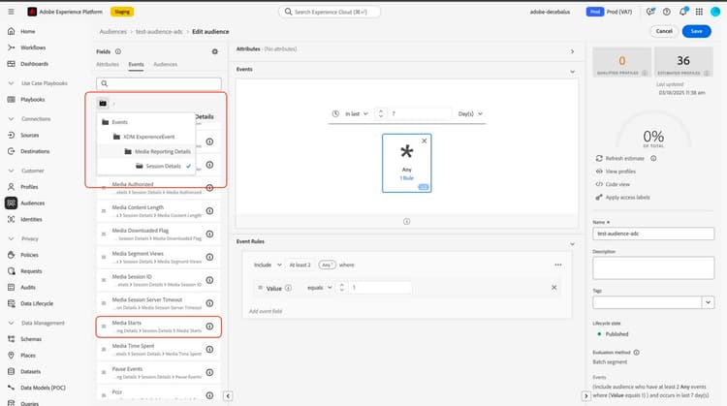Viewport: 727px width, 406px height.
Task: Click the Evaluation method info icon
Action: 637,353
